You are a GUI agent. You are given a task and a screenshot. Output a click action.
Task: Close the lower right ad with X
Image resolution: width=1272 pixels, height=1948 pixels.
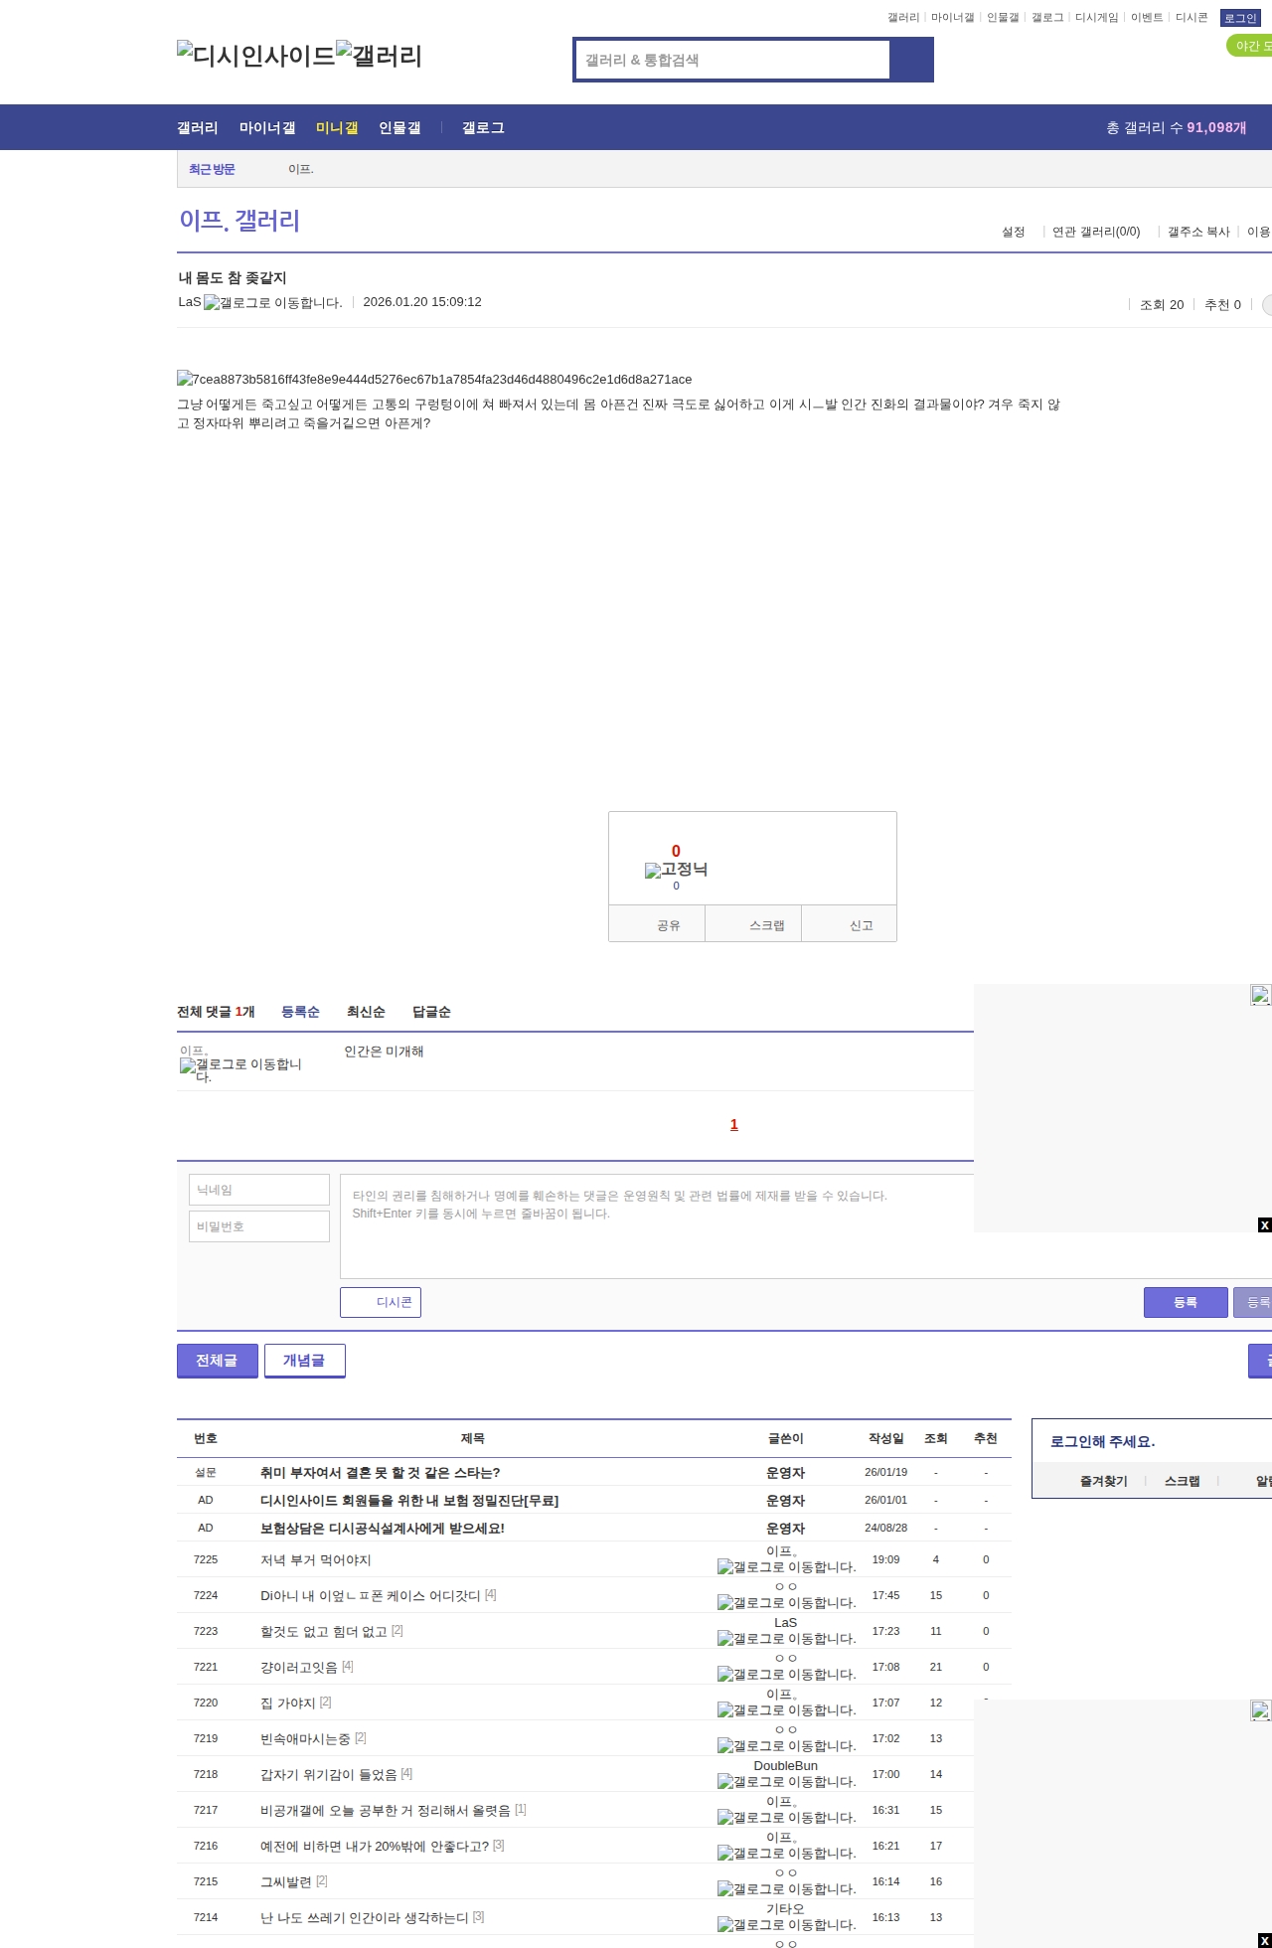[x=1264, y=1940]
